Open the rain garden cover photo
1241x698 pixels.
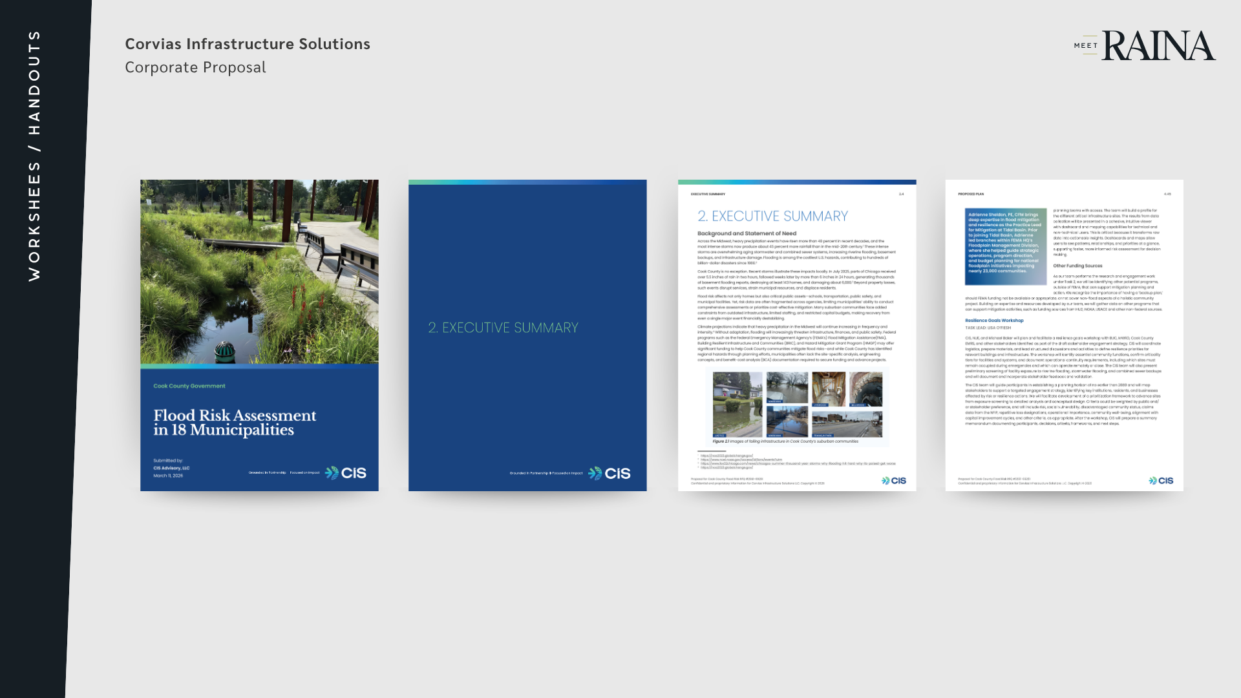(259, 272)
